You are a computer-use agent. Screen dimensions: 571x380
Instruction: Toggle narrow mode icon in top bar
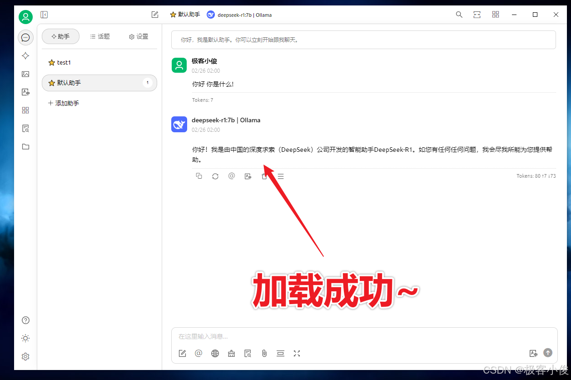coord(477,15)
